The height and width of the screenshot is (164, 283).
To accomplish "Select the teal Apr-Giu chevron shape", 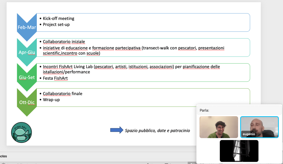I will [27, 52].
